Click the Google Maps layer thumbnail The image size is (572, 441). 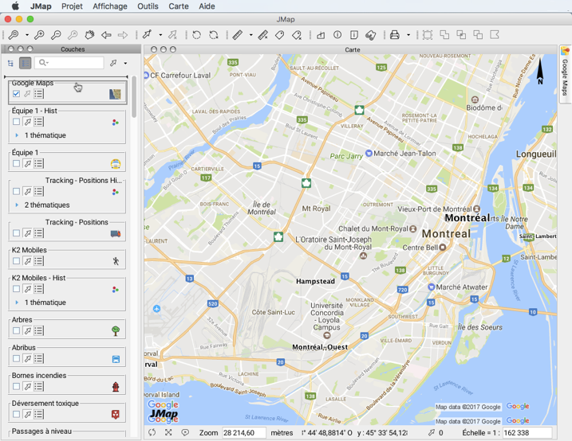115,94
